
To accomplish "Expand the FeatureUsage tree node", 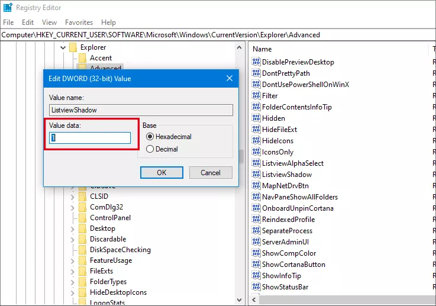I will pos(72,261).
